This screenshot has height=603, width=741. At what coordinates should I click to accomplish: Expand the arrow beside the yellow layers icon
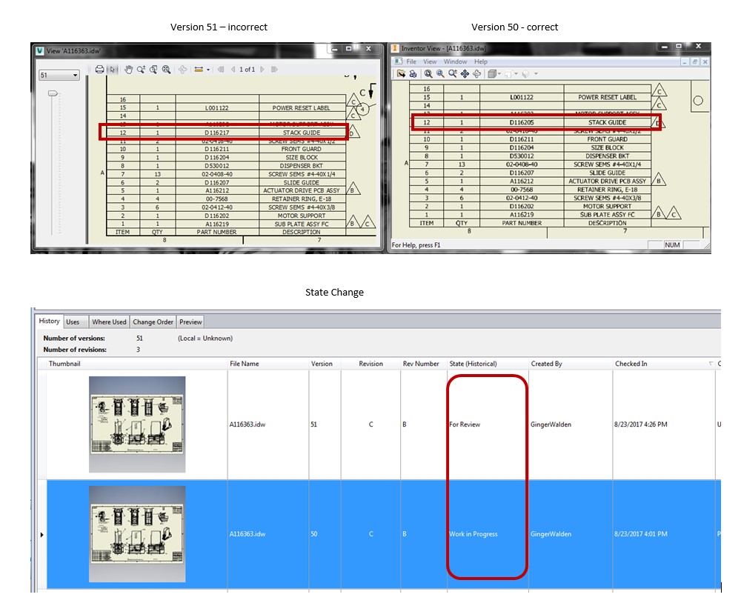coord(208,70)
